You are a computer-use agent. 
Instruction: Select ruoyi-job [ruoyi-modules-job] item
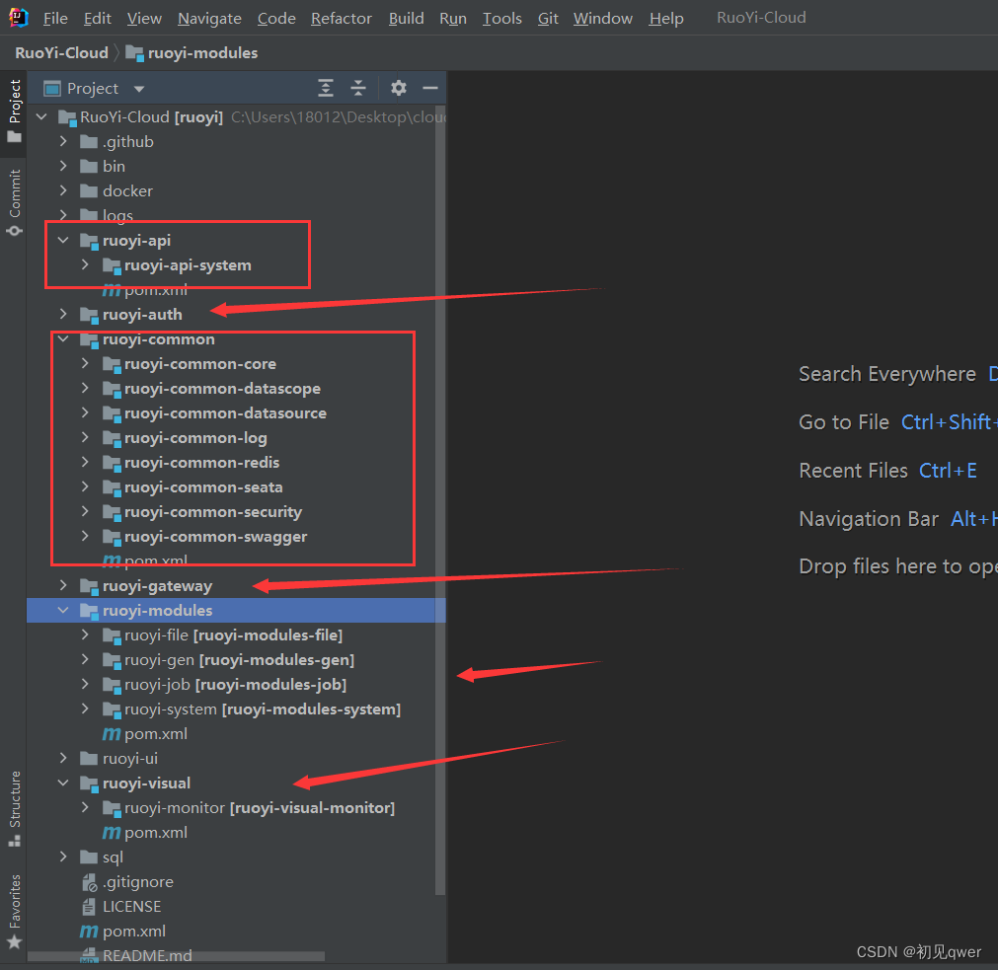[236, 685]
